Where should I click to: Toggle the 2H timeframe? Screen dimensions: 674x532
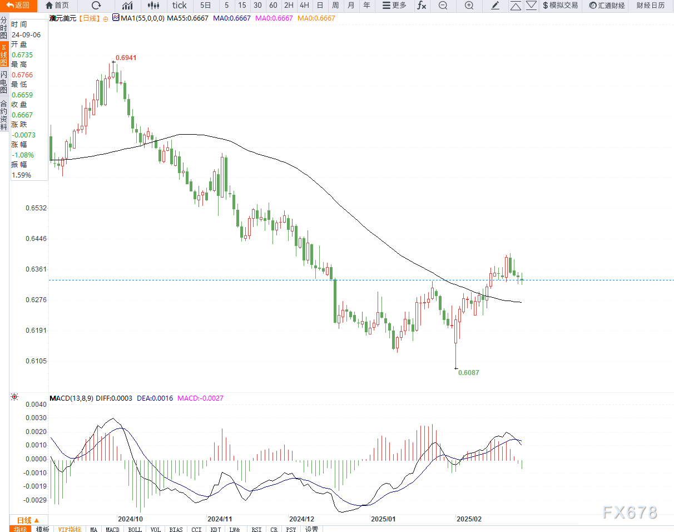(289, 6)
